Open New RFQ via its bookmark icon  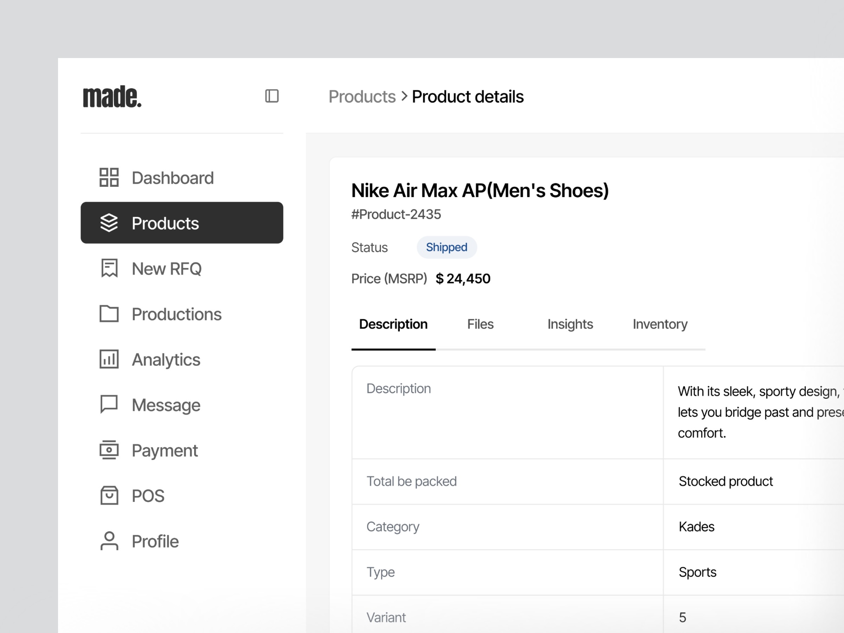point(109,268)
